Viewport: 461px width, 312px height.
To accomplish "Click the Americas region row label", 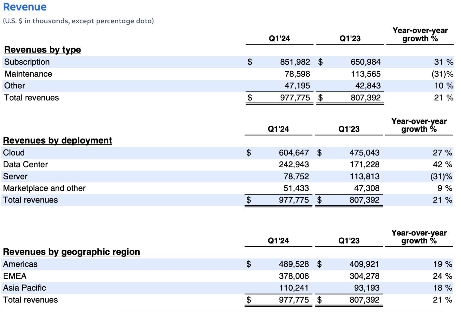I will pyautogui.click(x=20, y=264).
